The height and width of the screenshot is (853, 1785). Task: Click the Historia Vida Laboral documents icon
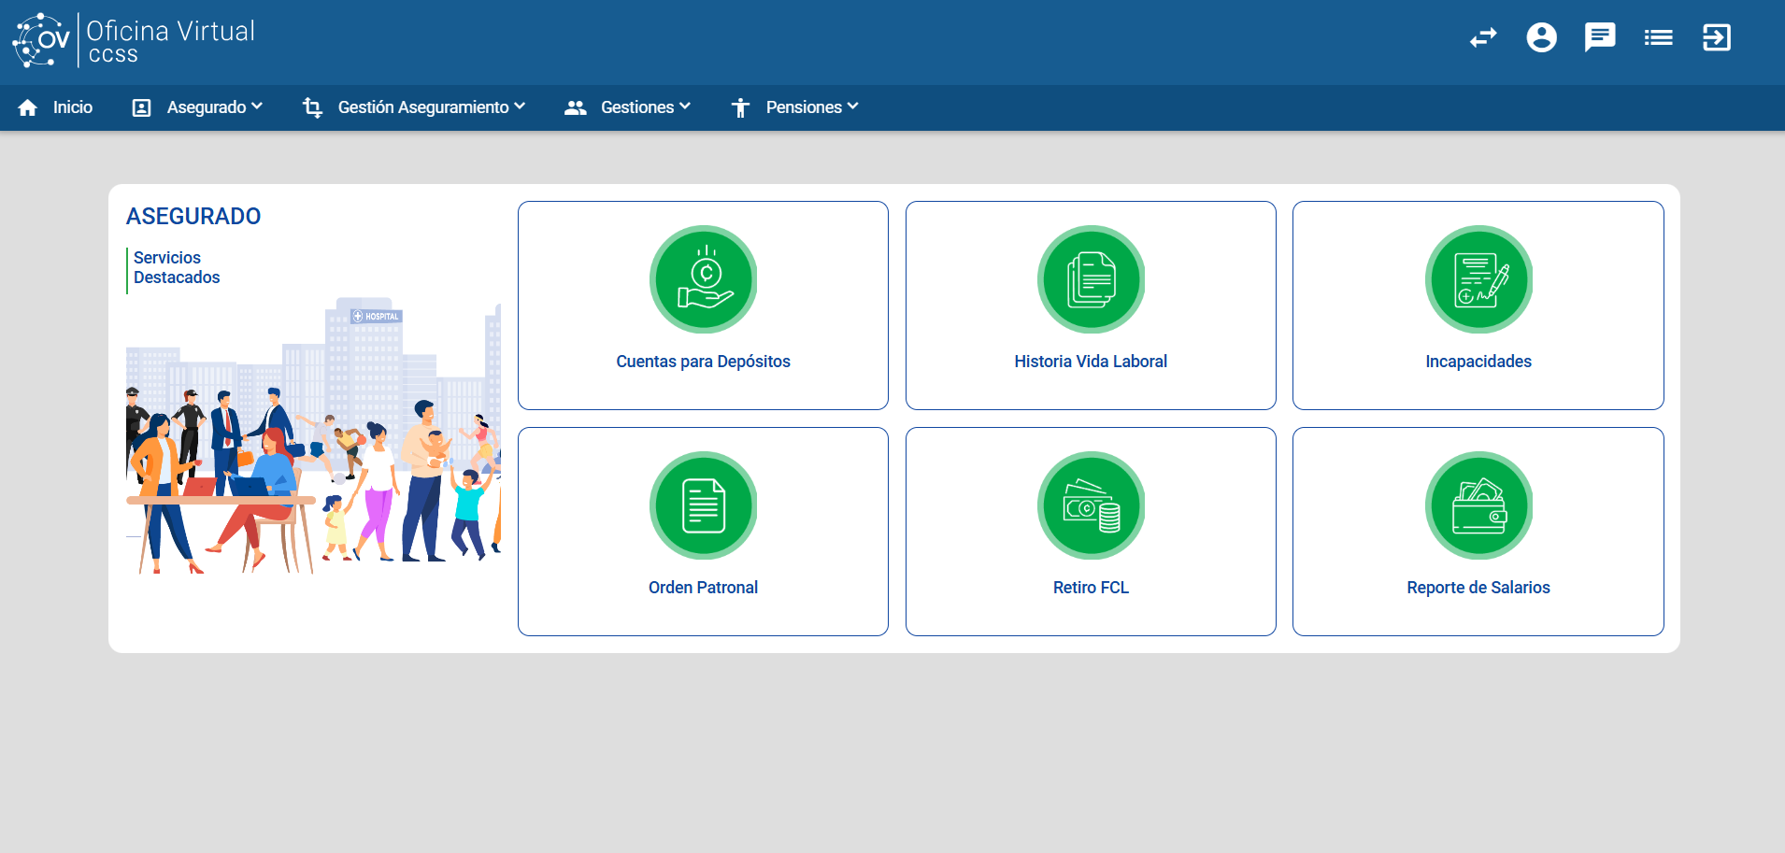pos(1091,279)
